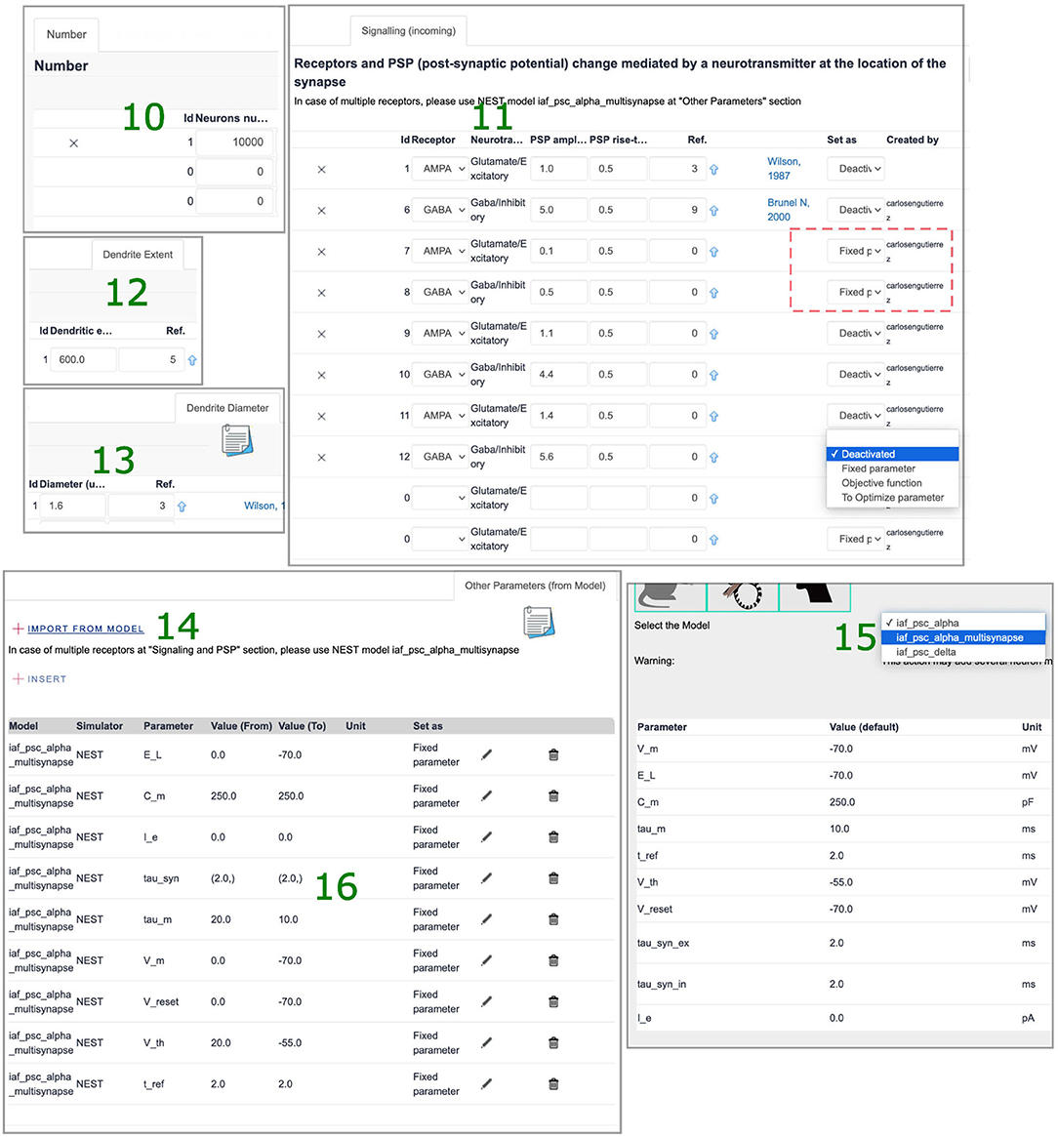Delete the E_L parameter with trash icon

click(553, 754)
